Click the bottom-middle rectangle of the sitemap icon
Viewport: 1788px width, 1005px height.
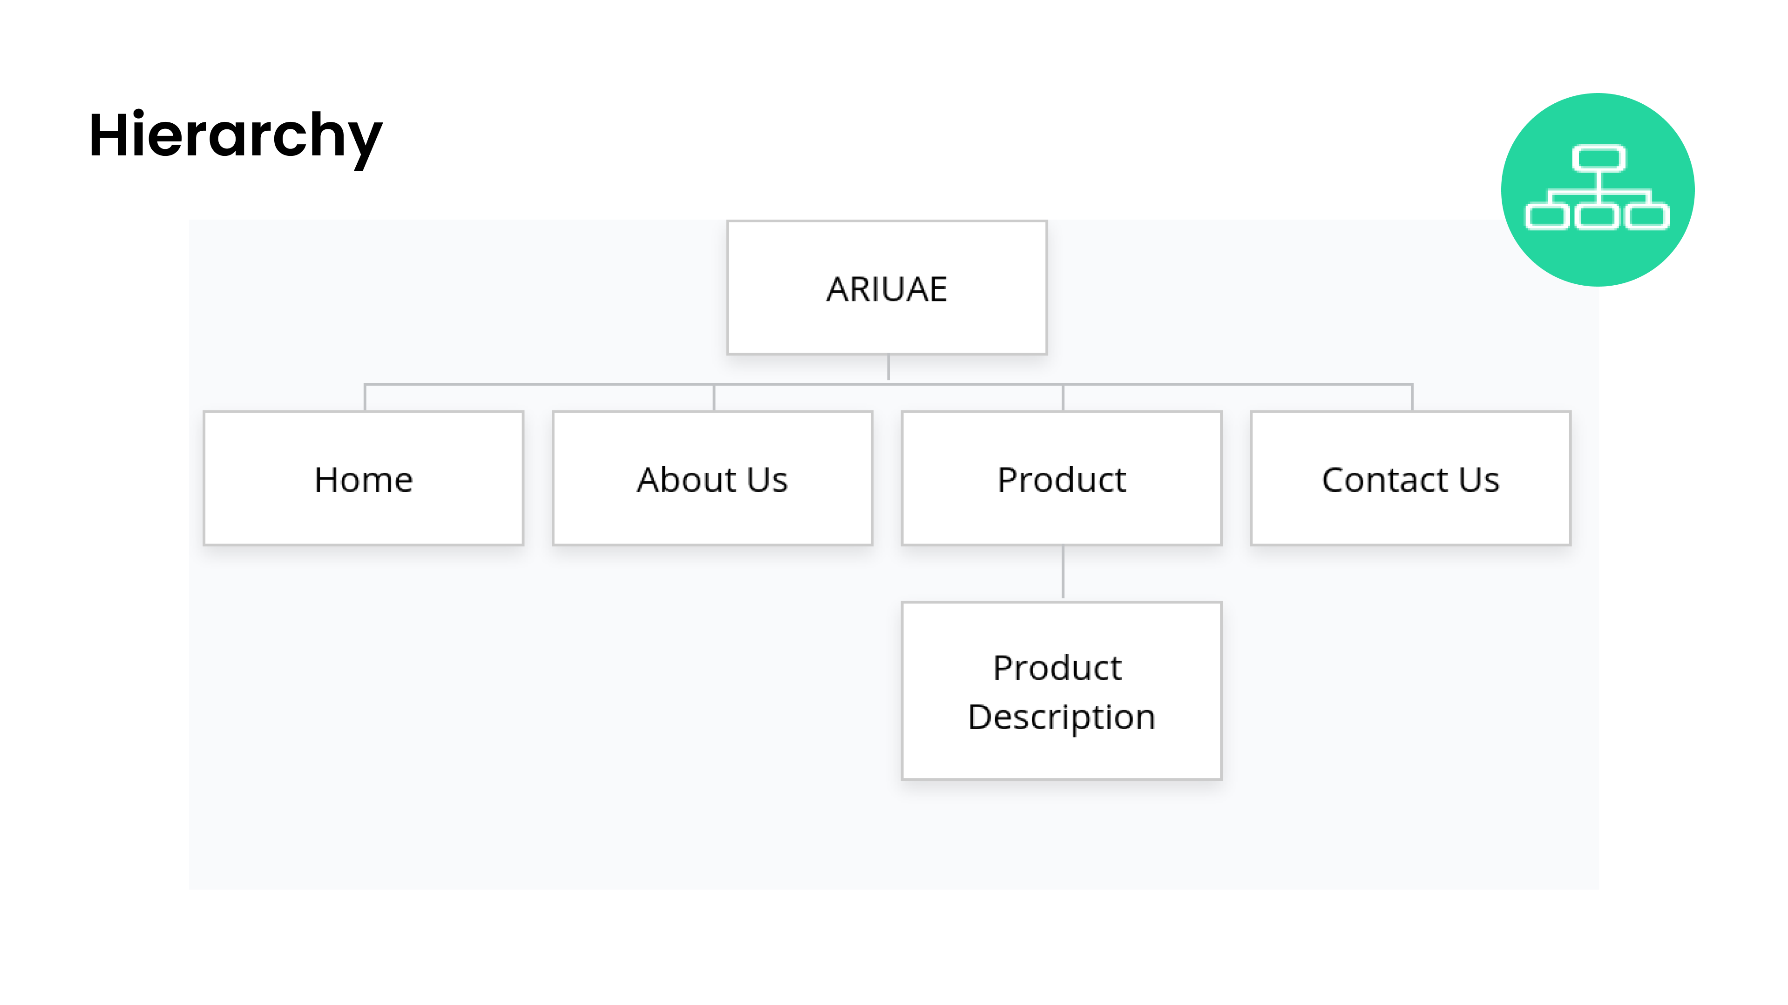1597,216
